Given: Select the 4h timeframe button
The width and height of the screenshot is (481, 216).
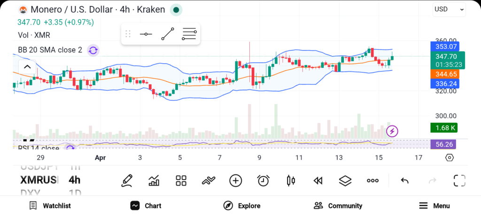Looking at the screenshot, I should tap(74, 180).
